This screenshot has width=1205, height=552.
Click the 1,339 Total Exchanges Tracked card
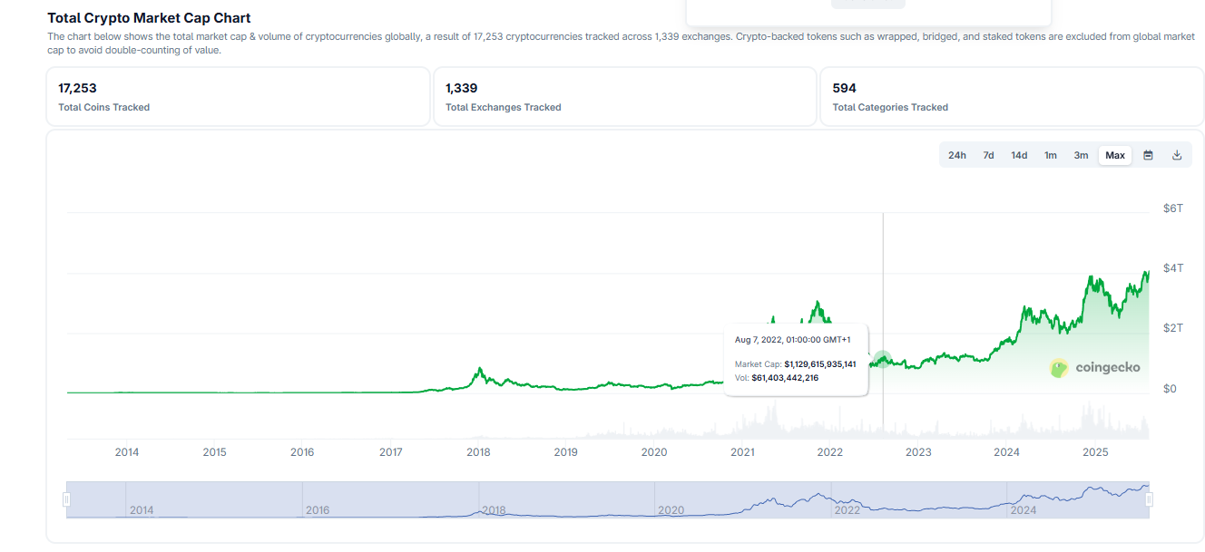624,97
